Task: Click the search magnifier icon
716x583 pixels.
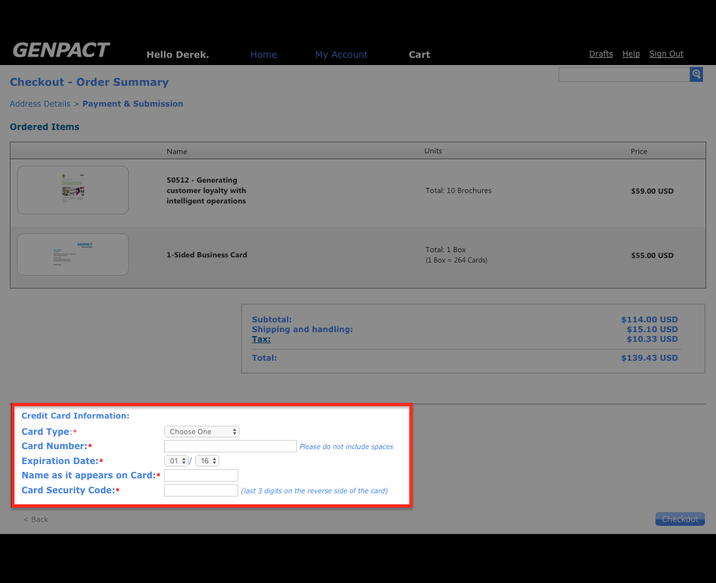Action: (x=696, y=74)
